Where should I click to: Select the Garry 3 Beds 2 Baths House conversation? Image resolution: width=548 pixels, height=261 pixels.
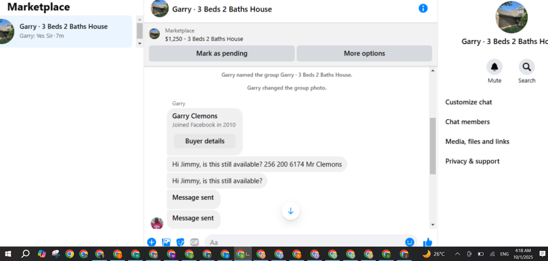[x=66, y=31]
